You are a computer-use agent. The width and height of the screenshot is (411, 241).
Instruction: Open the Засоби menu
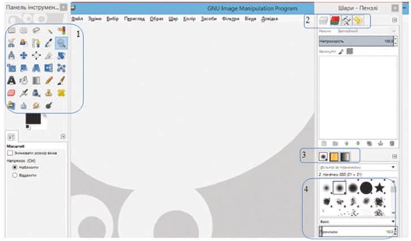[x=209, y=19]
